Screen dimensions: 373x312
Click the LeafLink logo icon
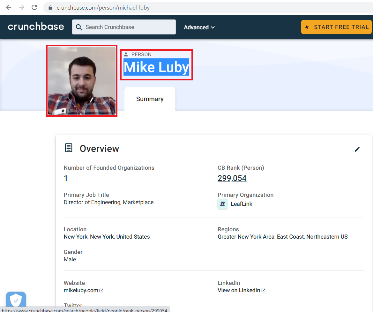pos(222,204)
